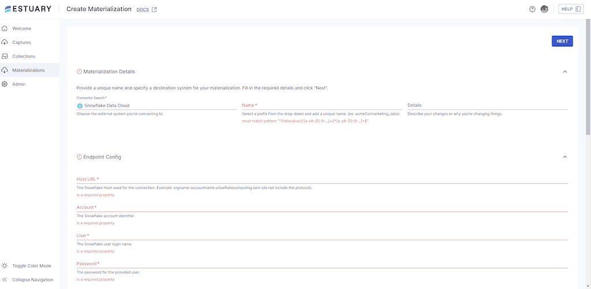Click the Collapse Navigation double-arrow icon
The image size is (591, 289).
pos(5,280)
